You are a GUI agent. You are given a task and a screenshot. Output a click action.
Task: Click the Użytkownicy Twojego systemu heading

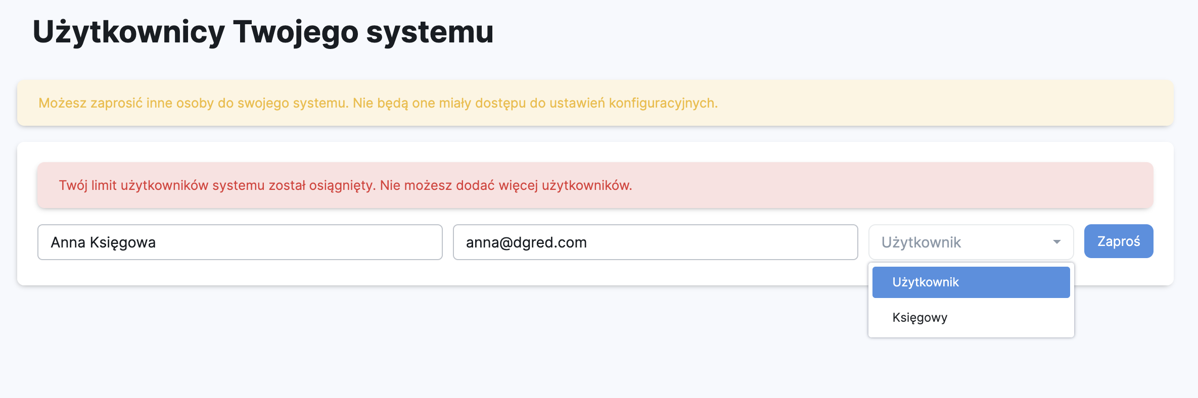click(x=263, y=32)
